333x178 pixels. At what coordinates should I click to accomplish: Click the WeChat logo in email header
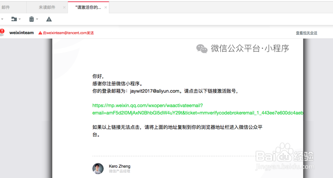[202, 48]
